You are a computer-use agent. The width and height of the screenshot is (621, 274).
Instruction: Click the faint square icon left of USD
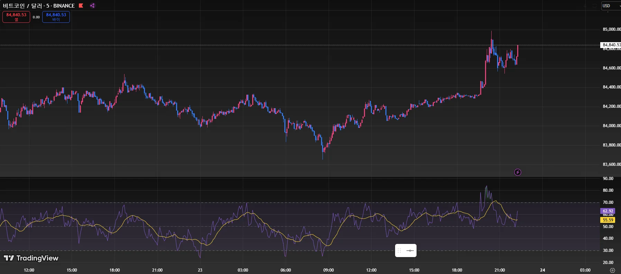point(594,6)
